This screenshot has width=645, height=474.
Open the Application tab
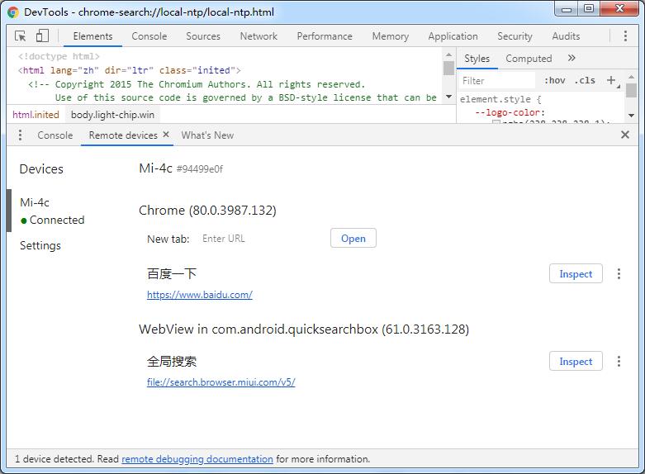click(x=453, y=36)
